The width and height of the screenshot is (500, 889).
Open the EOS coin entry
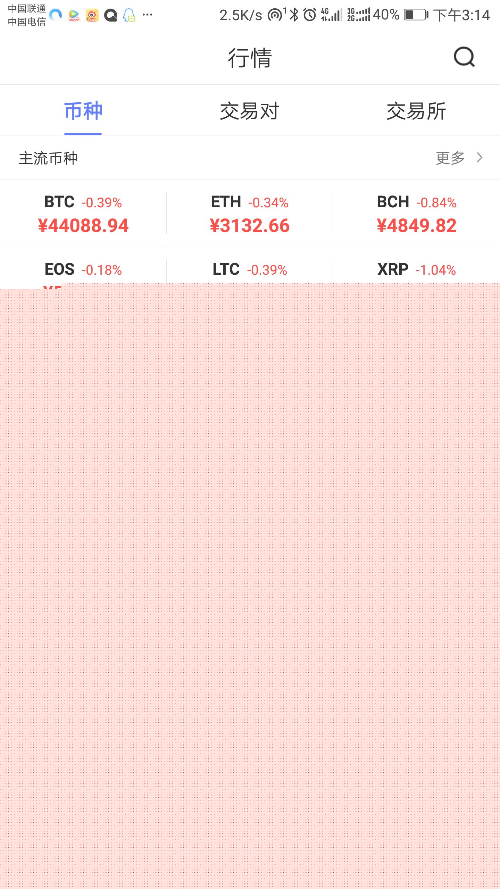[x=83, y=269]
